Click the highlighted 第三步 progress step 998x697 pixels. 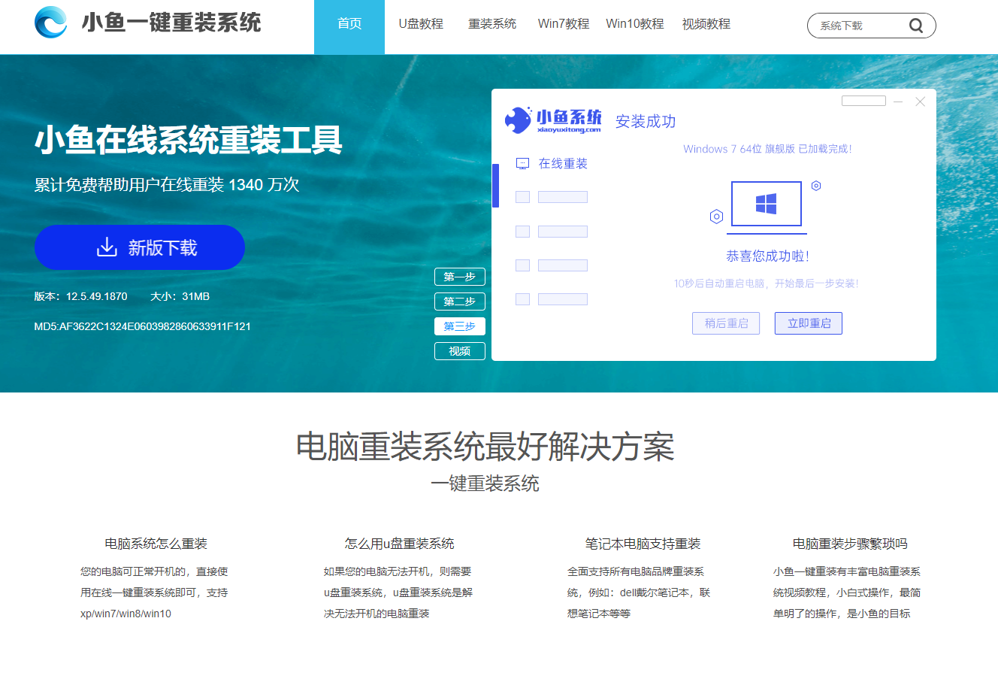pos(459,326)
